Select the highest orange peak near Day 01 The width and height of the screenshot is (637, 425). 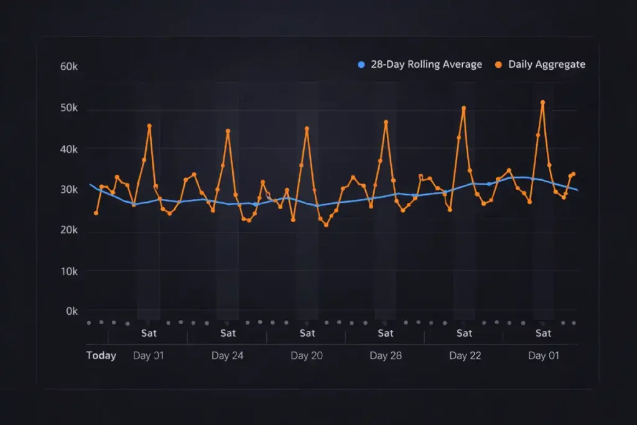click(542, 101)
